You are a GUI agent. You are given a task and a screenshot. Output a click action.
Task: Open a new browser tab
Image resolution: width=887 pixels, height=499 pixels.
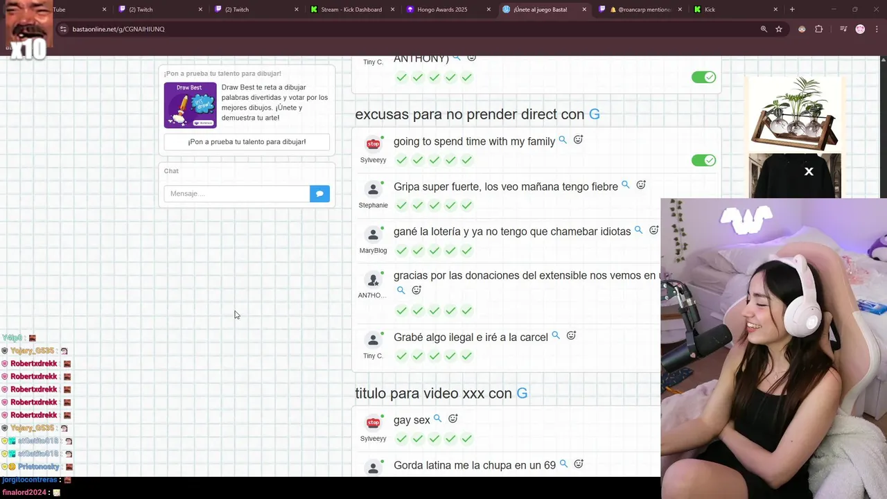792,10
